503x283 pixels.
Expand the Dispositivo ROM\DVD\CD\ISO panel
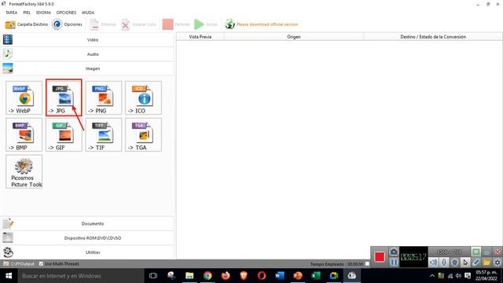point(87,238)
